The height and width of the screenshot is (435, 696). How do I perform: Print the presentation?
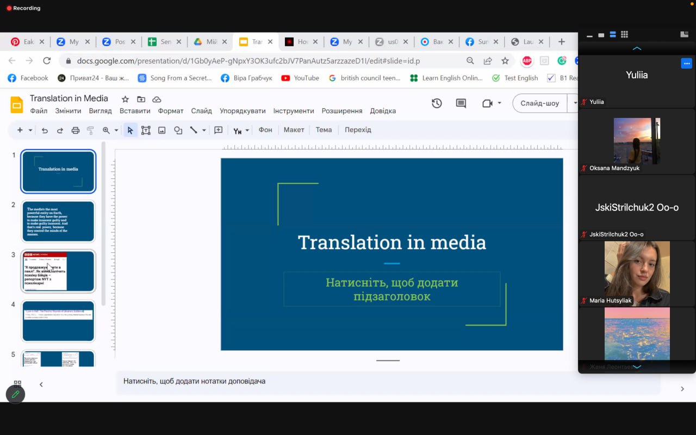tap(75, 130)
